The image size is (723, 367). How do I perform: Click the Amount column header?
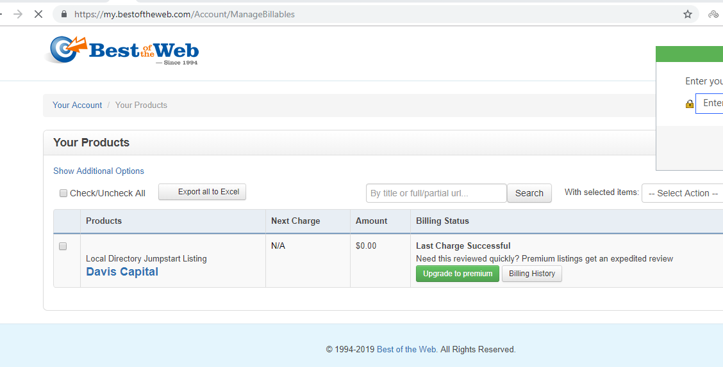[371, 221]
